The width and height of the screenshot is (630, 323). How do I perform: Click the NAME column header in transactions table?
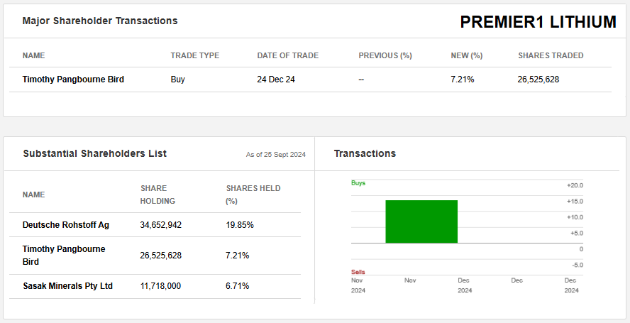click(x=33, y=55)
